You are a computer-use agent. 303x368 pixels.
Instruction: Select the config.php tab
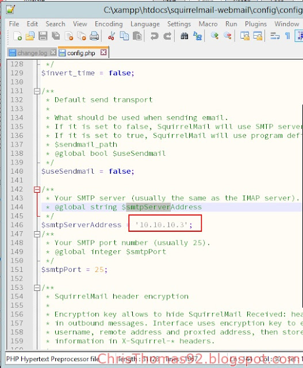(x=81, y=53)
